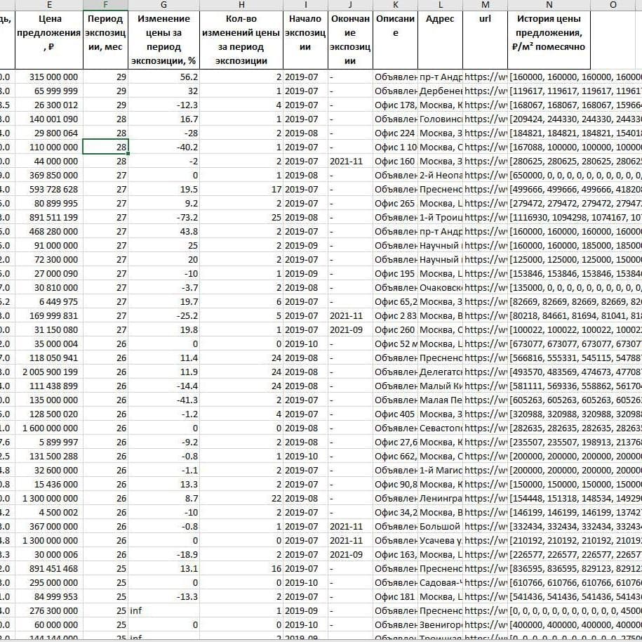
Task: Select column M header
Action: [x=486, y=5]
